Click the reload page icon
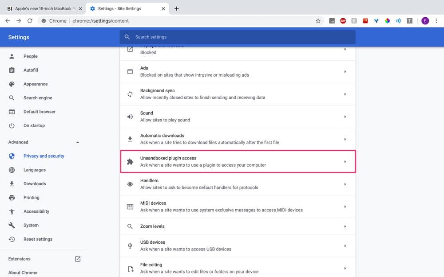 [x=30, y=21]
